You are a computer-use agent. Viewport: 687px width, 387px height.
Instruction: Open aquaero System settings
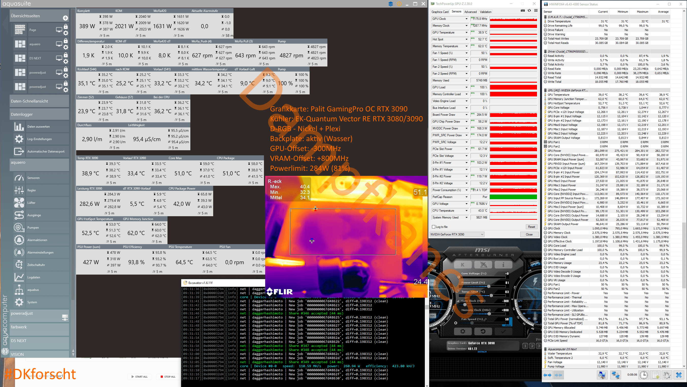point(41,302)
